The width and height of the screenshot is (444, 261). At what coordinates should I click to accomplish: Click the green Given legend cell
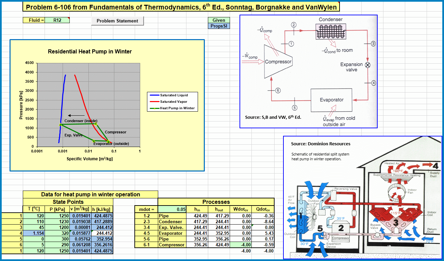click(x=219, y=20)
